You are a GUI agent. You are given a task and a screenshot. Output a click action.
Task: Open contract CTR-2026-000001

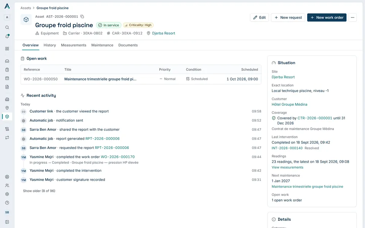pyautogui.click(x=315, y=118)
